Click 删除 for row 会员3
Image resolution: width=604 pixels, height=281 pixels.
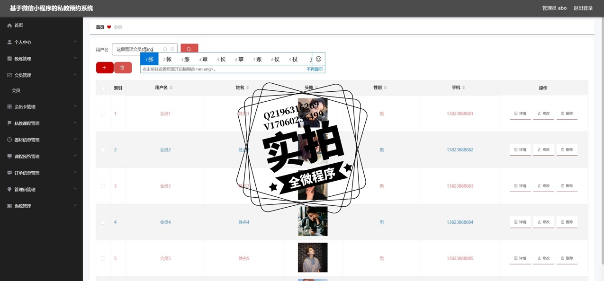point(567,186)
